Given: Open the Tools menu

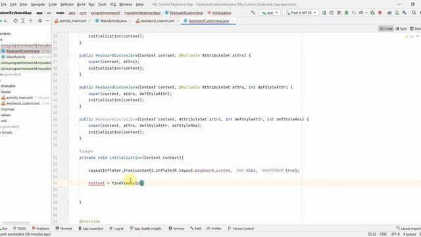Looking at the screenshot, I should coord(102,5).
